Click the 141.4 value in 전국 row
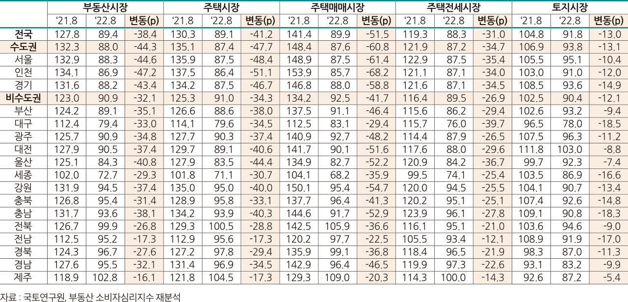This screenshot has width=628, height=302. (299, 34)
